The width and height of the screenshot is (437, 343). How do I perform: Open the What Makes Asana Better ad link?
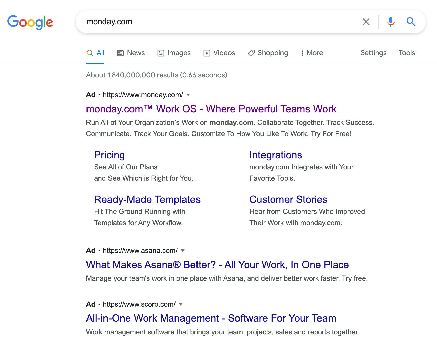217,265
